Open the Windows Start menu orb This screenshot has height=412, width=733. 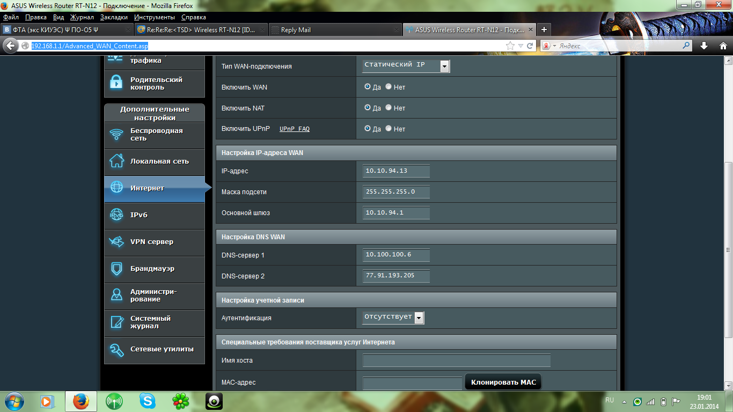14,400
